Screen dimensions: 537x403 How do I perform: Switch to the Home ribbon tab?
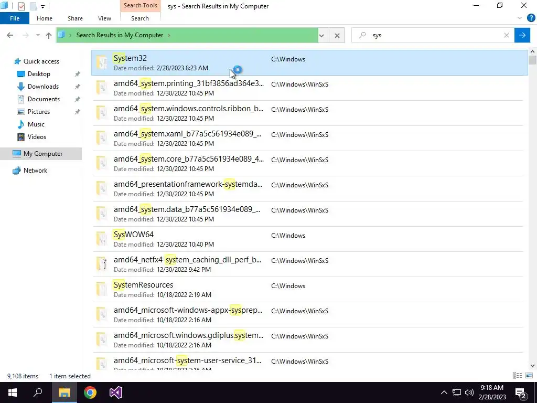[45, 18]
